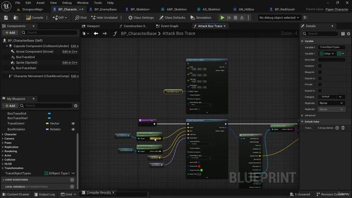Switch to the BP_EnemyBase tab
This screenshot has width=352, height=198.
[105, 9]
